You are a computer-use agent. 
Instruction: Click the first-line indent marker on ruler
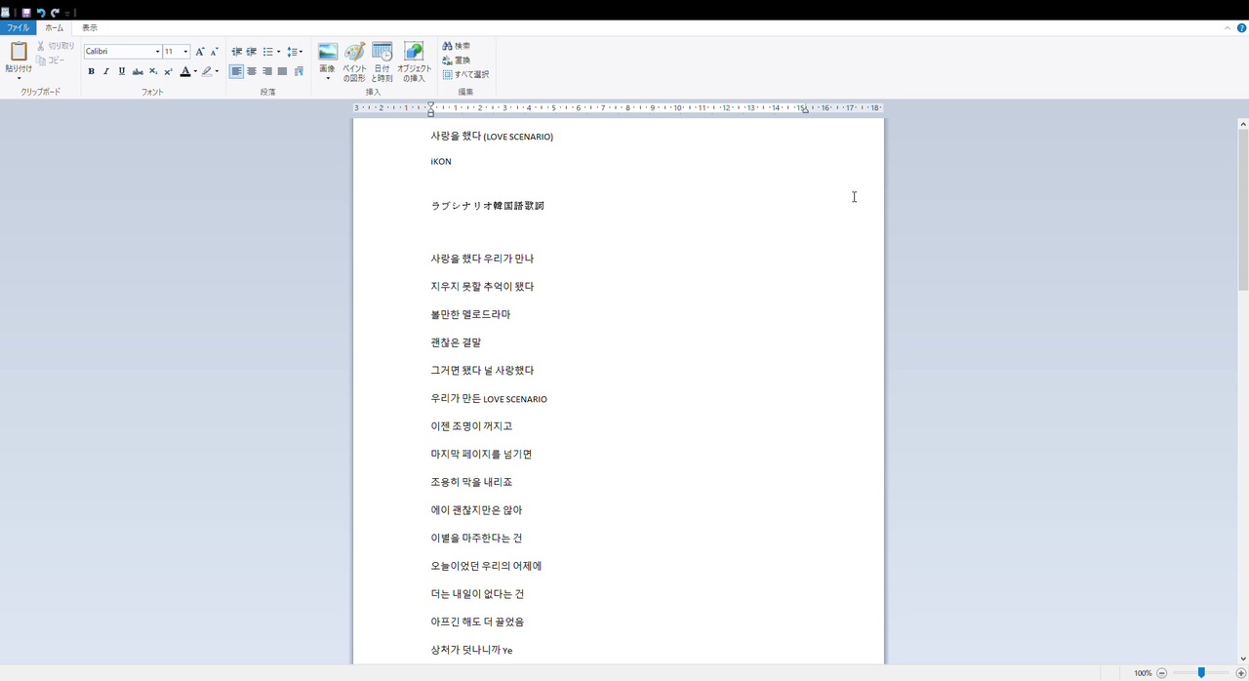point(431,104)
